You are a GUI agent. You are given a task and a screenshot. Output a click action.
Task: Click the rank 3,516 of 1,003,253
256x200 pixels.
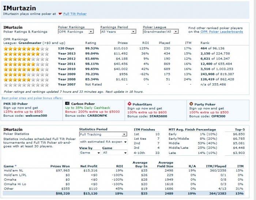(217, 69)
